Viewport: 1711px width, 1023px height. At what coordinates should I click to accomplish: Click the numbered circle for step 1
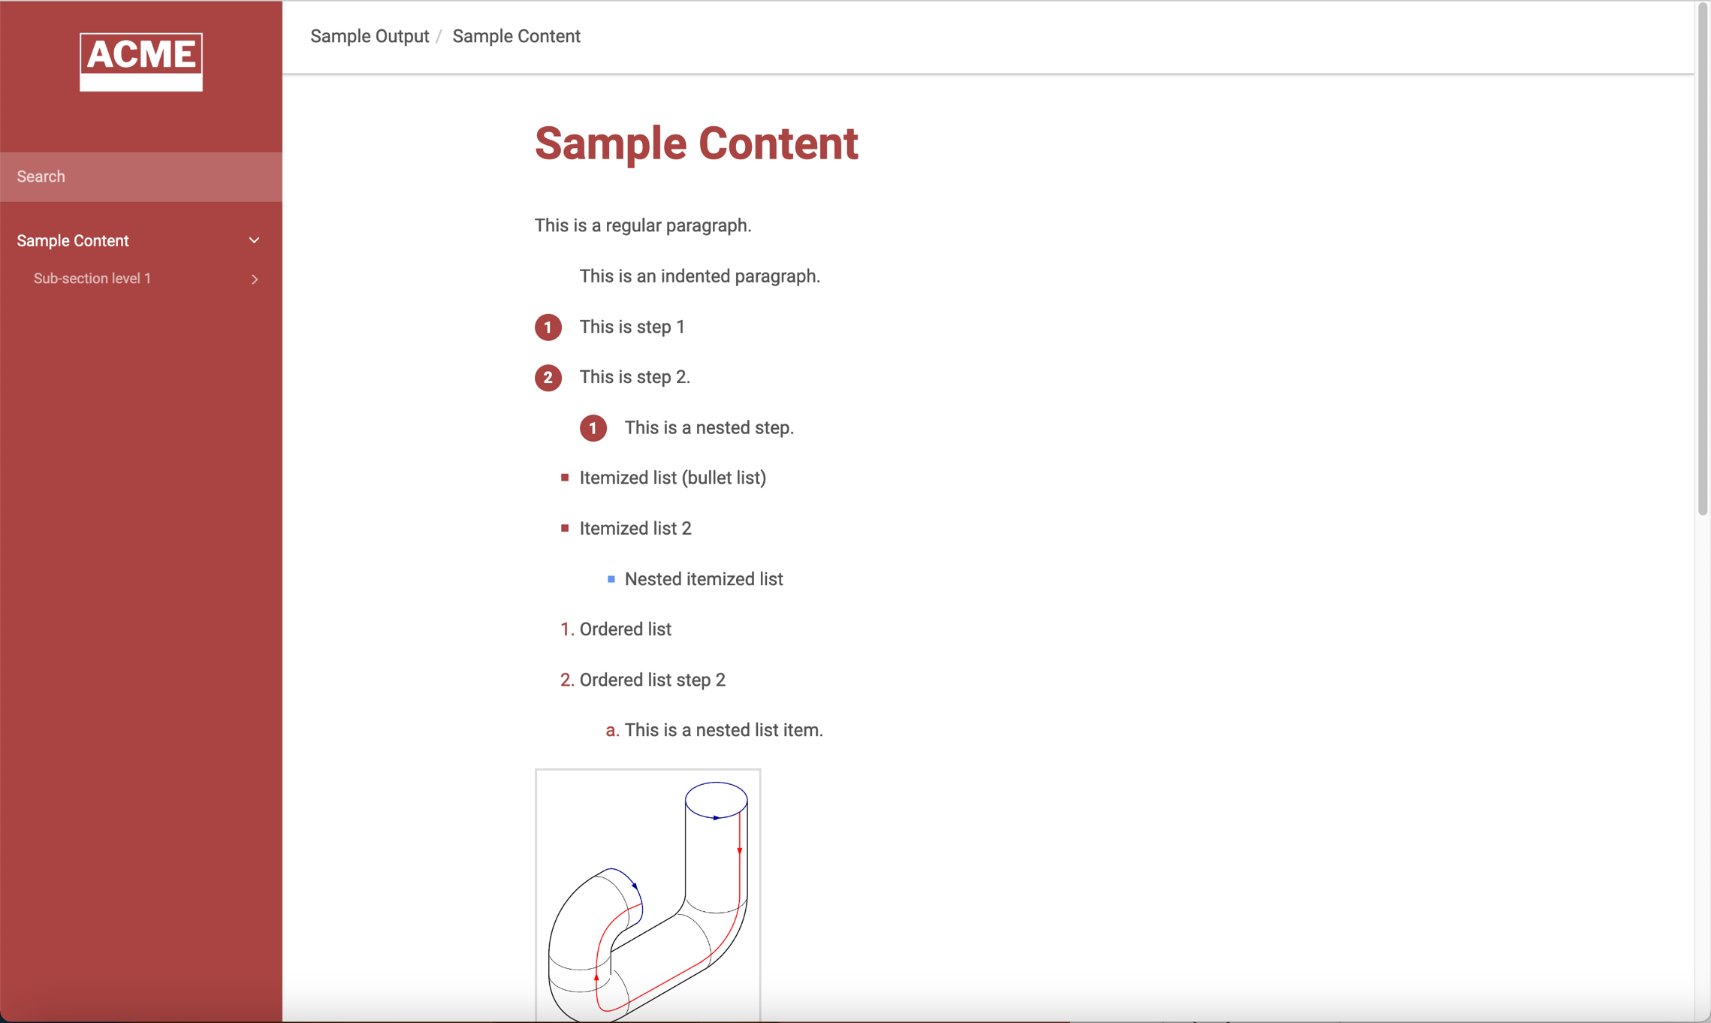(x=548, y=327)
